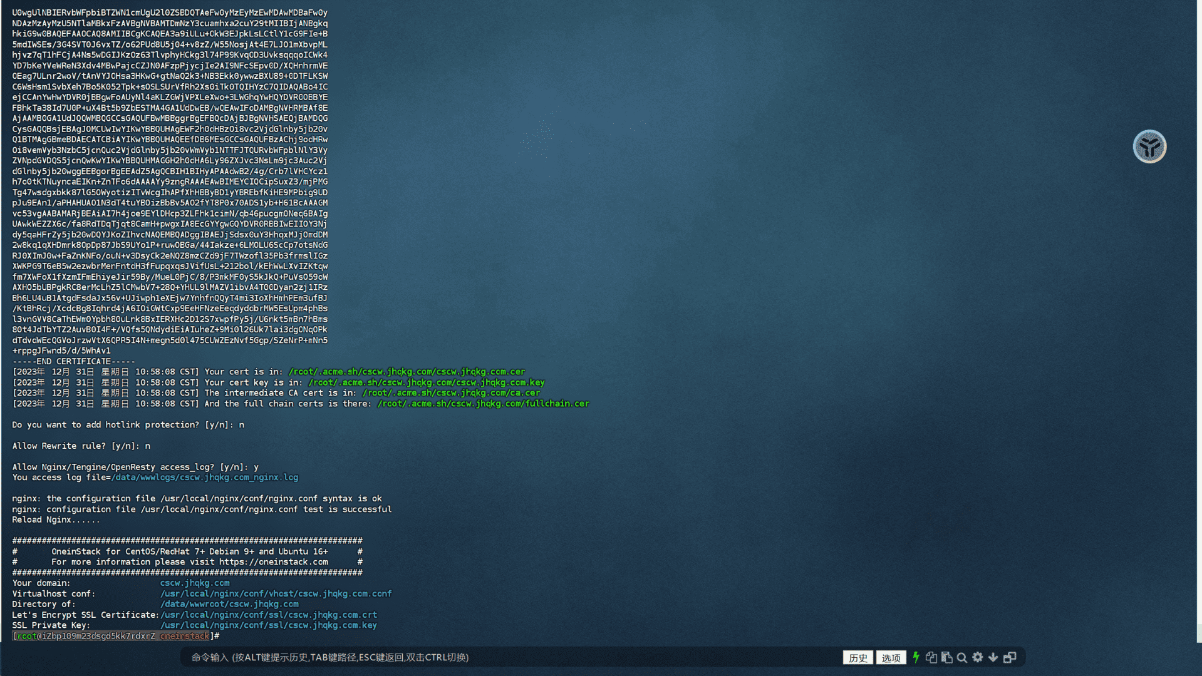Image resolution: width=1202 pixels, height=676 pixels.
Task: Click the SSL private key path
Action: (x=269, y=625)
